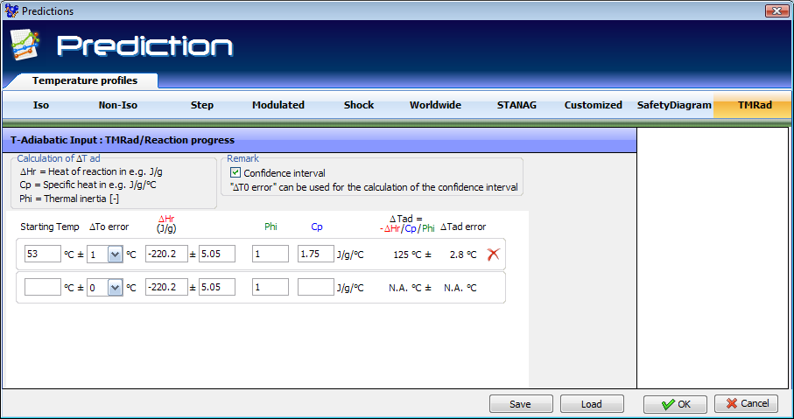Image resolution: width=794 pixels, height=419 pixels.
Task: Edit first row Phi field
Action: click(x=271, y=254)
